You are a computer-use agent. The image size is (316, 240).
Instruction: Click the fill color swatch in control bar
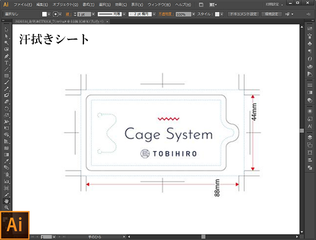point(44,14)
